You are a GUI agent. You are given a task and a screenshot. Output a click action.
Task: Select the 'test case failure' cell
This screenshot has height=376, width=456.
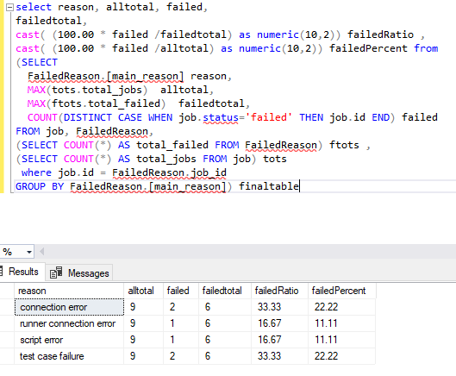(69, 356)
